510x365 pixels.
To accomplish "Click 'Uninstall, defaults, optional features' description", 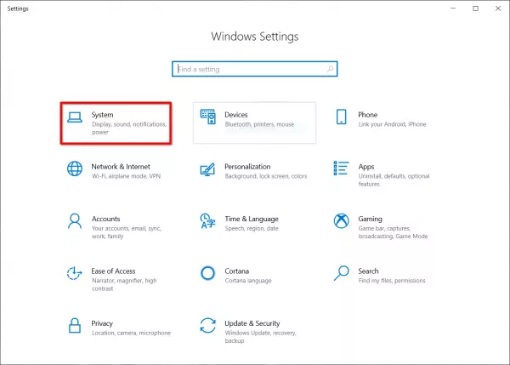I will click(x=394, y=180).
